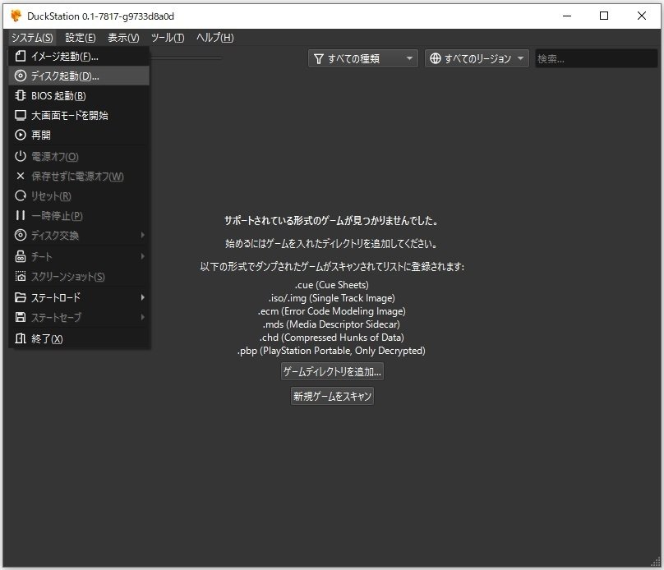This screenshot has height=570, width=664.
Task: Expand the ステートセーブ submenu arrow
Action: pyautogui.click(x=143, y=317)
